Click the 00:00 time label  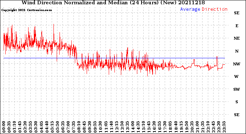[x=4, y=127]
